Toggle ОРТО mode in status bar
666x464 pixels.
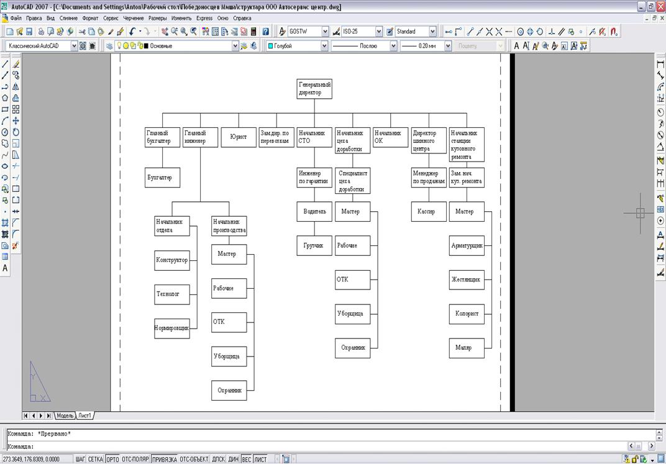pyautogui.click(x=112, y=460)
